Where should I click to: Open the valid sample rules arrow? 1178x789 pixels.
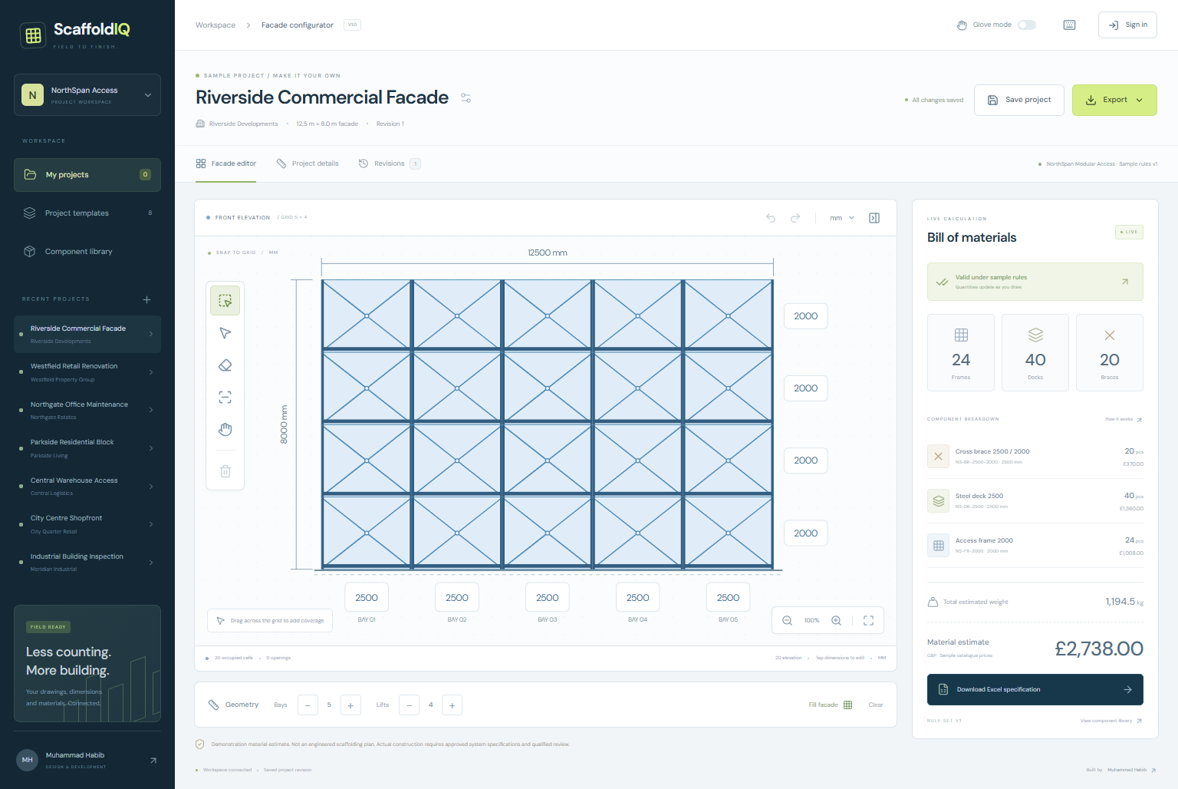coord(1125,282)
